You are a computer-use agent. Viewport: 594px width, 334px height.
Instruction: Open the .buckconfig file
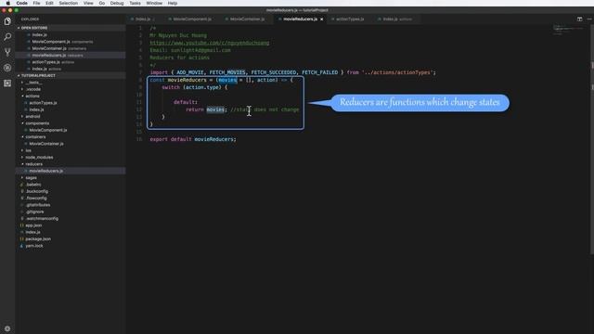point(37,192)
